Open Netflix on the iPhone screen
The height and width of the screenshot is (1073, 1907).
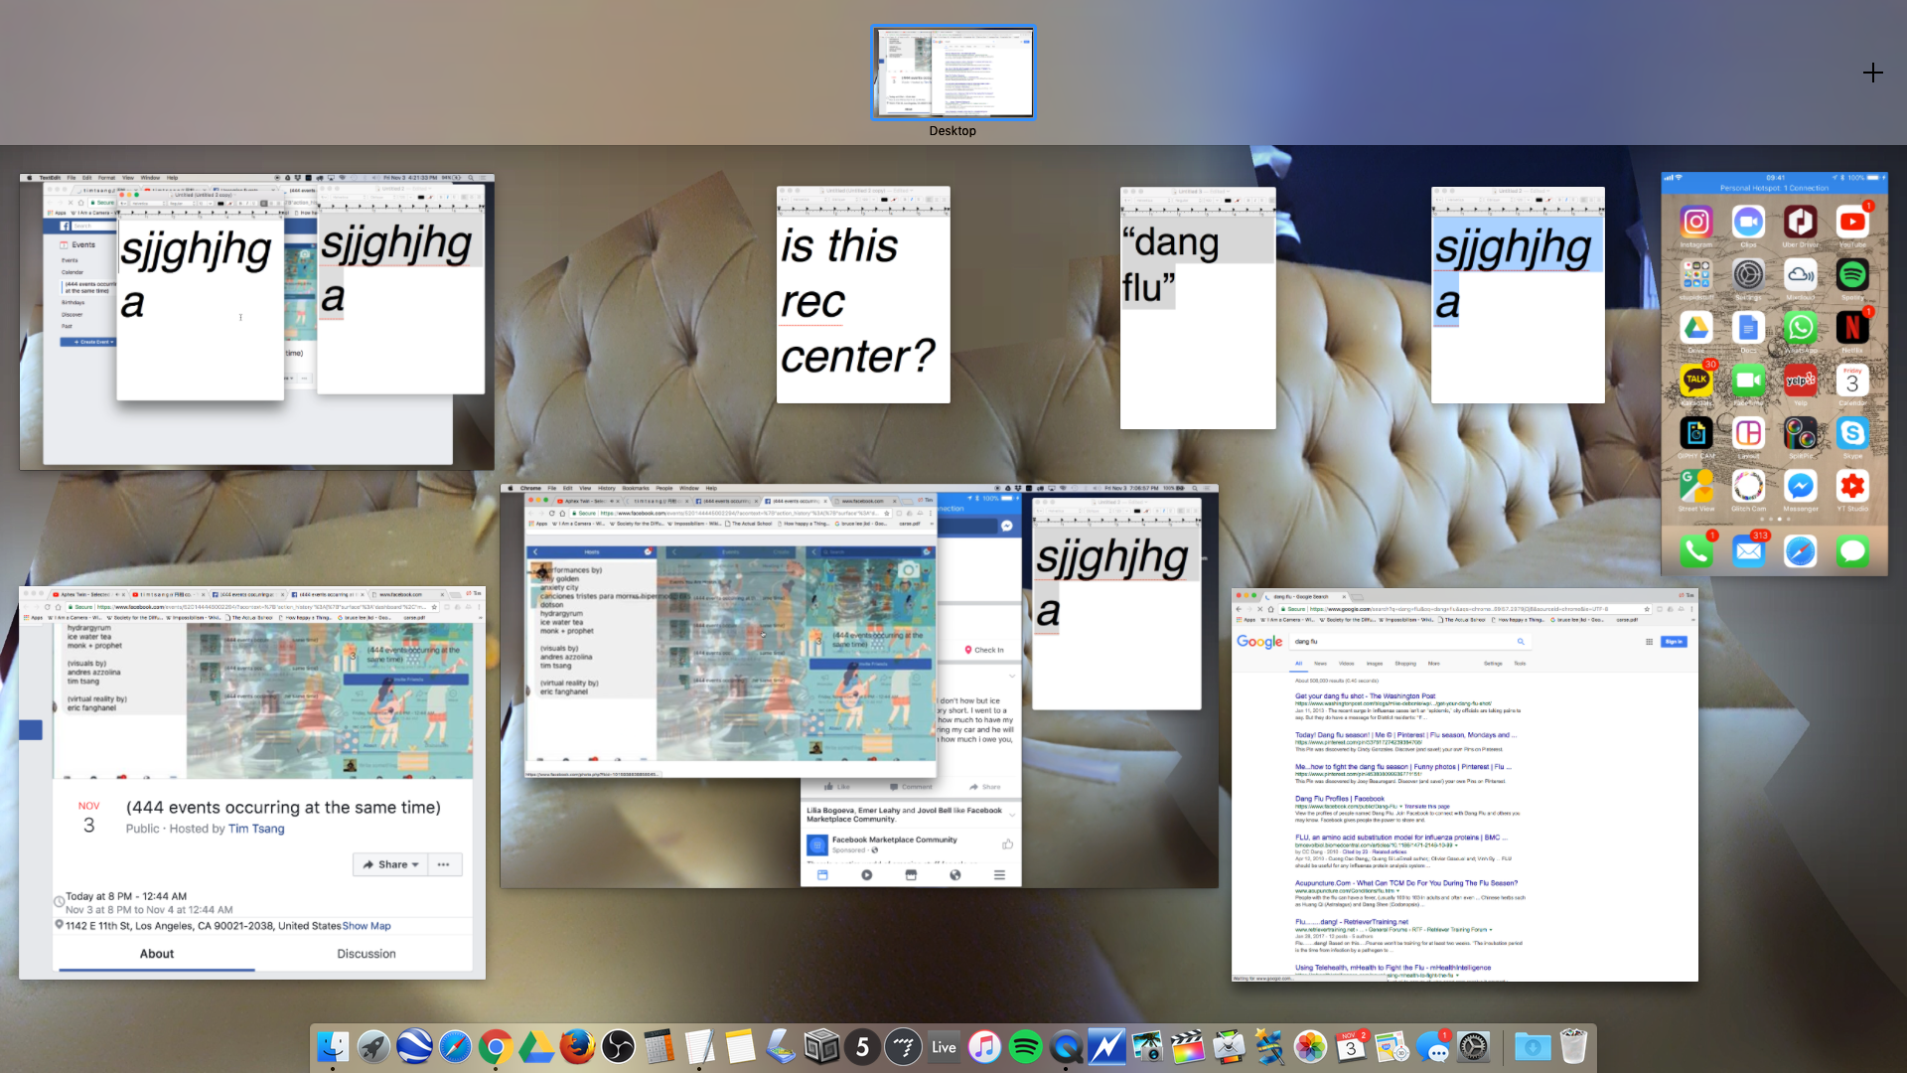pos(1852,328)
